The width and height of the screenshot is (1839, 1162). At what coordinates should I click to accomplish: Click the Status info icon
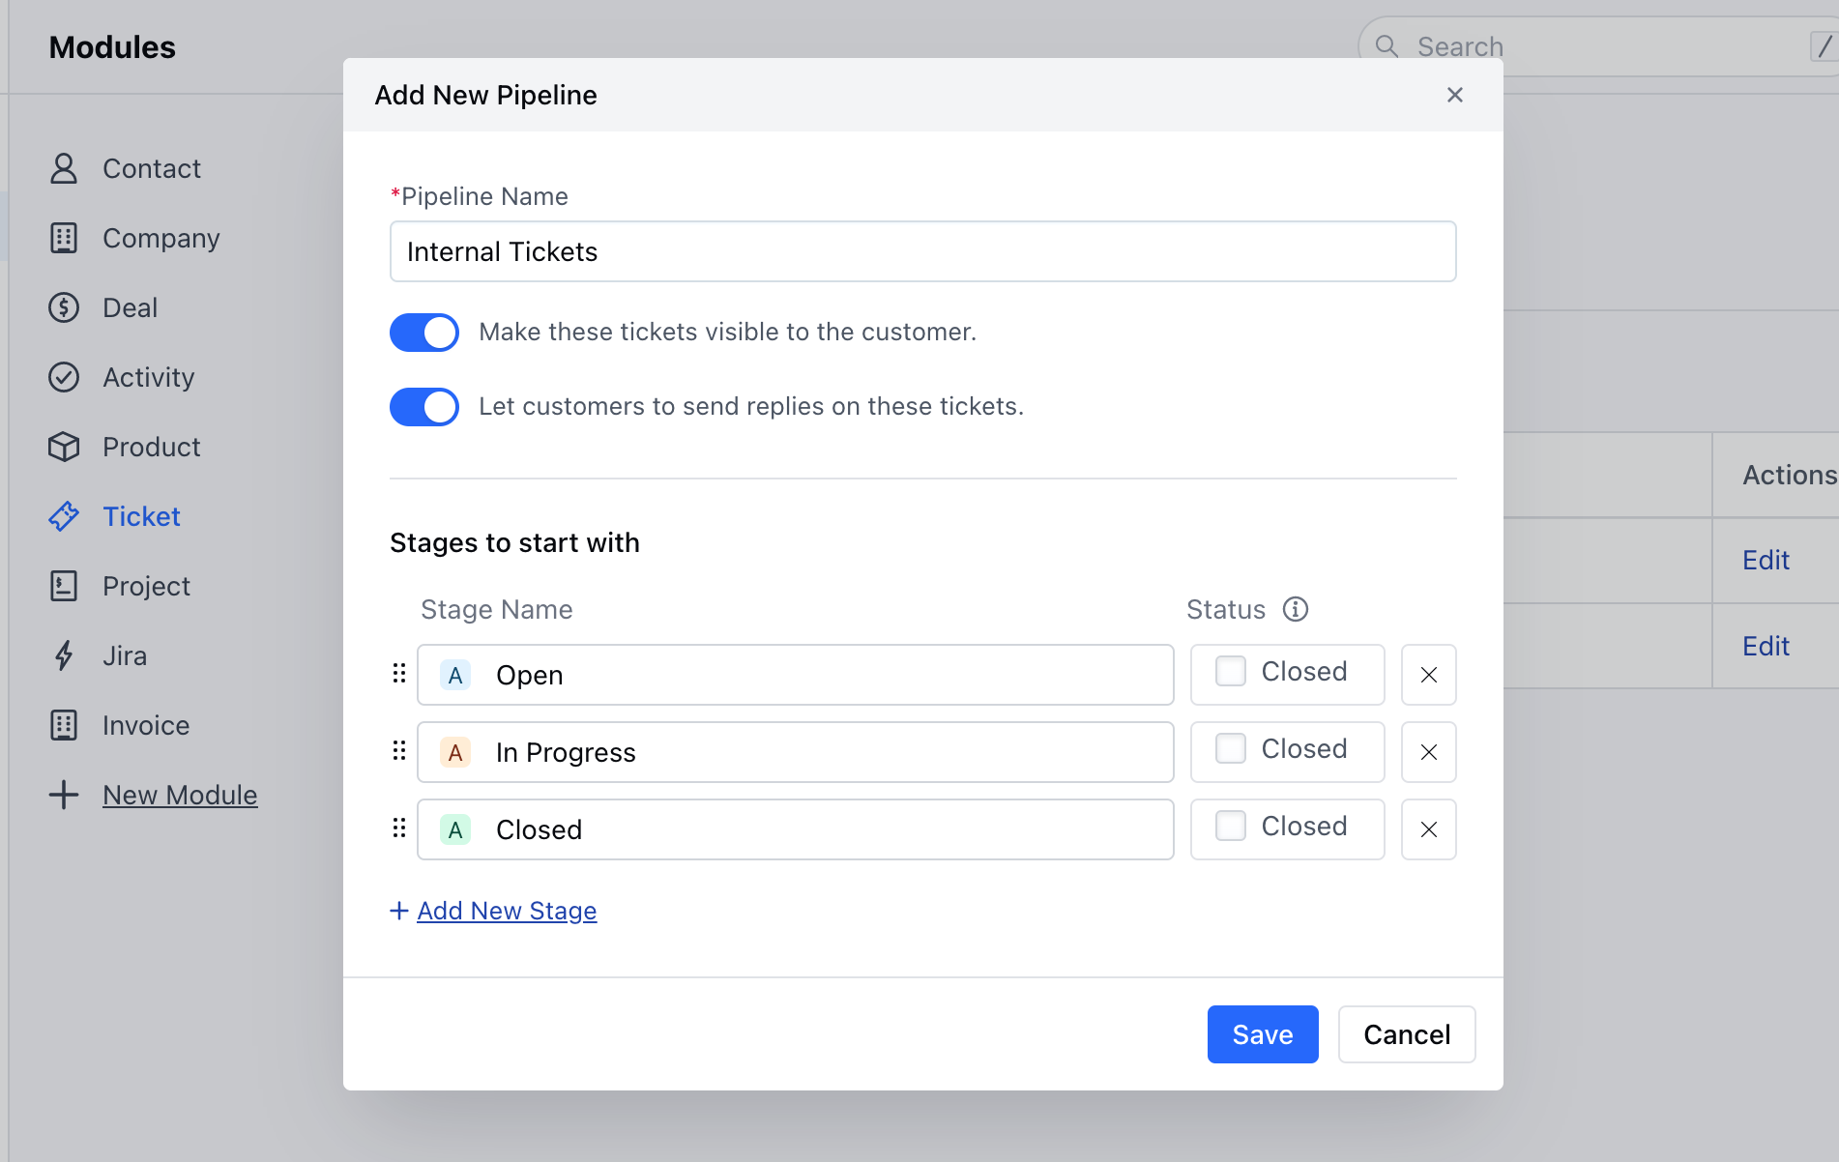[x=1296, y=609]
